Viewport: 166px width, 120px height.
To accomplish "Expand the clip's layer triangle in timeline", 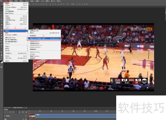I will (x=36, y=115).
